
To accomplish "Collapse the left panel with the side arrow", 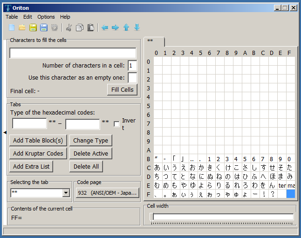I will point(5,132).
